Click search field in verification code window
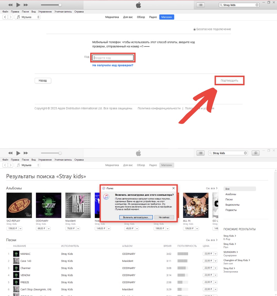 [x=239, y=5]
